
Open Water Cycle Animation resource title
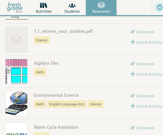[x=56, y=127]
